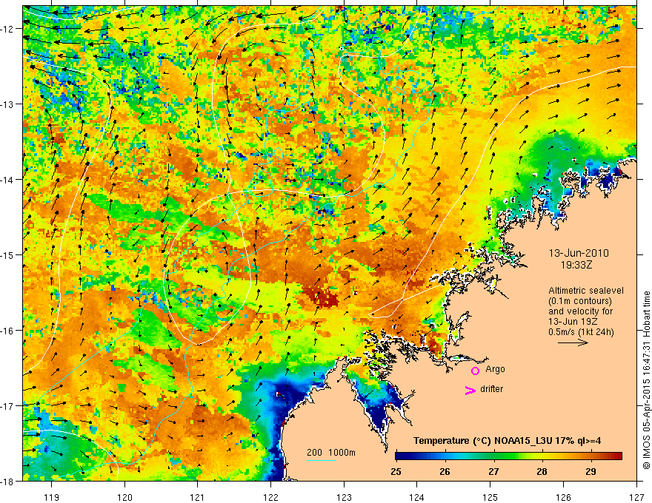Click the "13-Jun-2010" date text
This screenshot has width=652, height=503.
tap(579, 253)
